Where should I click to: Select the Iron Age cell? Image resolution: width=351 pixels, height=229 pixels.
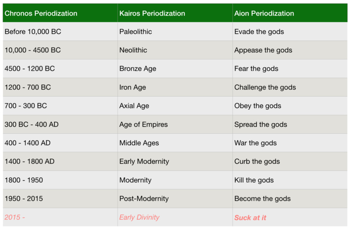[133, 87]
